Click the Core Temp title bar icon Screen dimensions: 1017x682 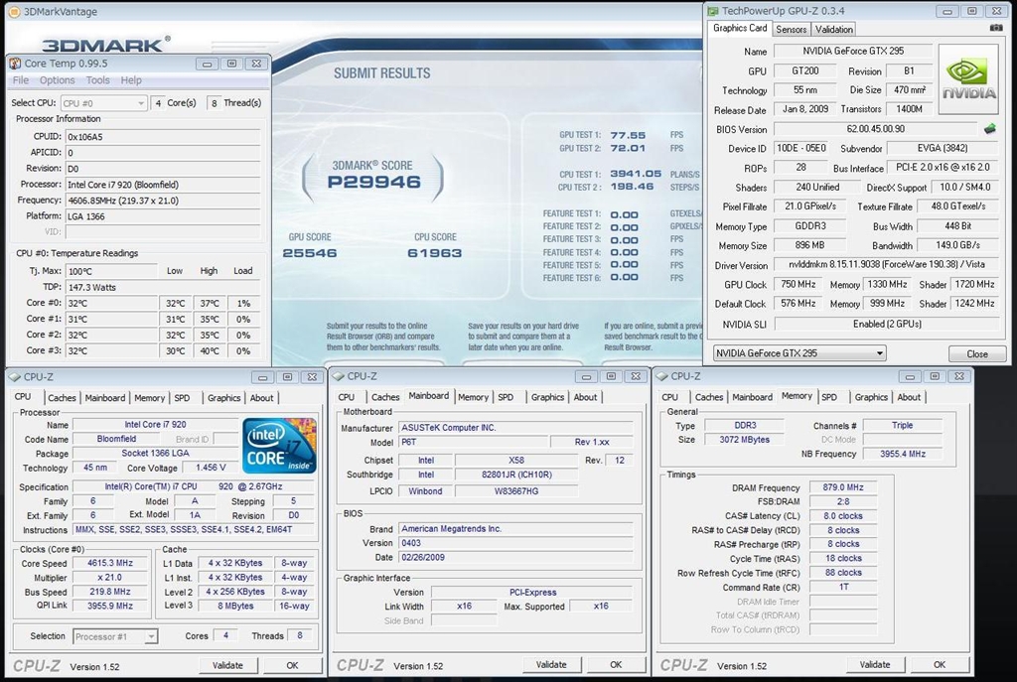click(15, 64)
